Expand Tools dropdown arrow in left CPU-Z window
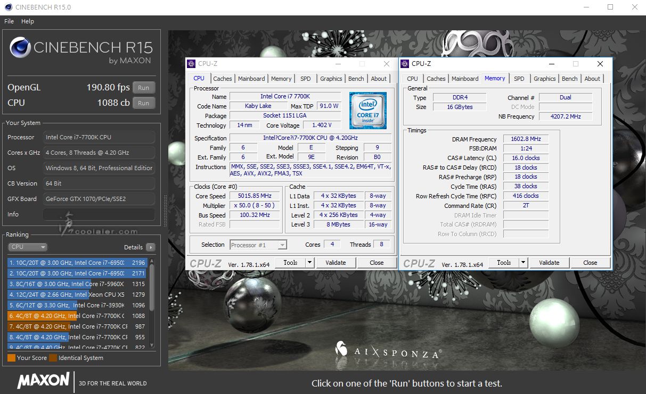 (x=310, y=263)
